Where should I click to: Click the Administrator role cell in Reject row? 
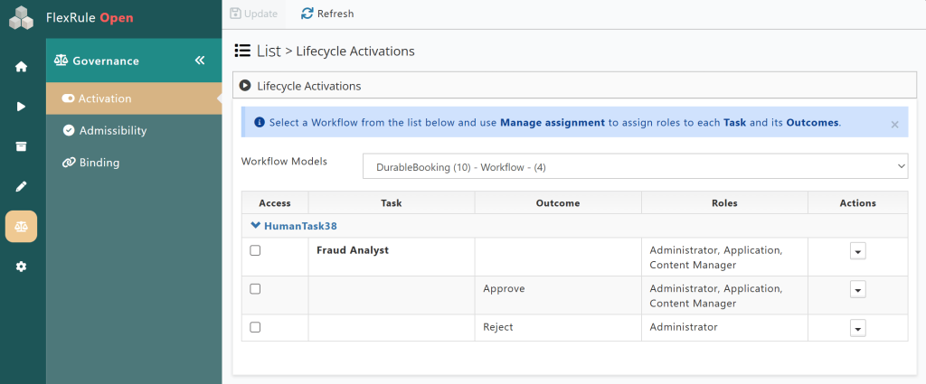(x=724, y=328)
